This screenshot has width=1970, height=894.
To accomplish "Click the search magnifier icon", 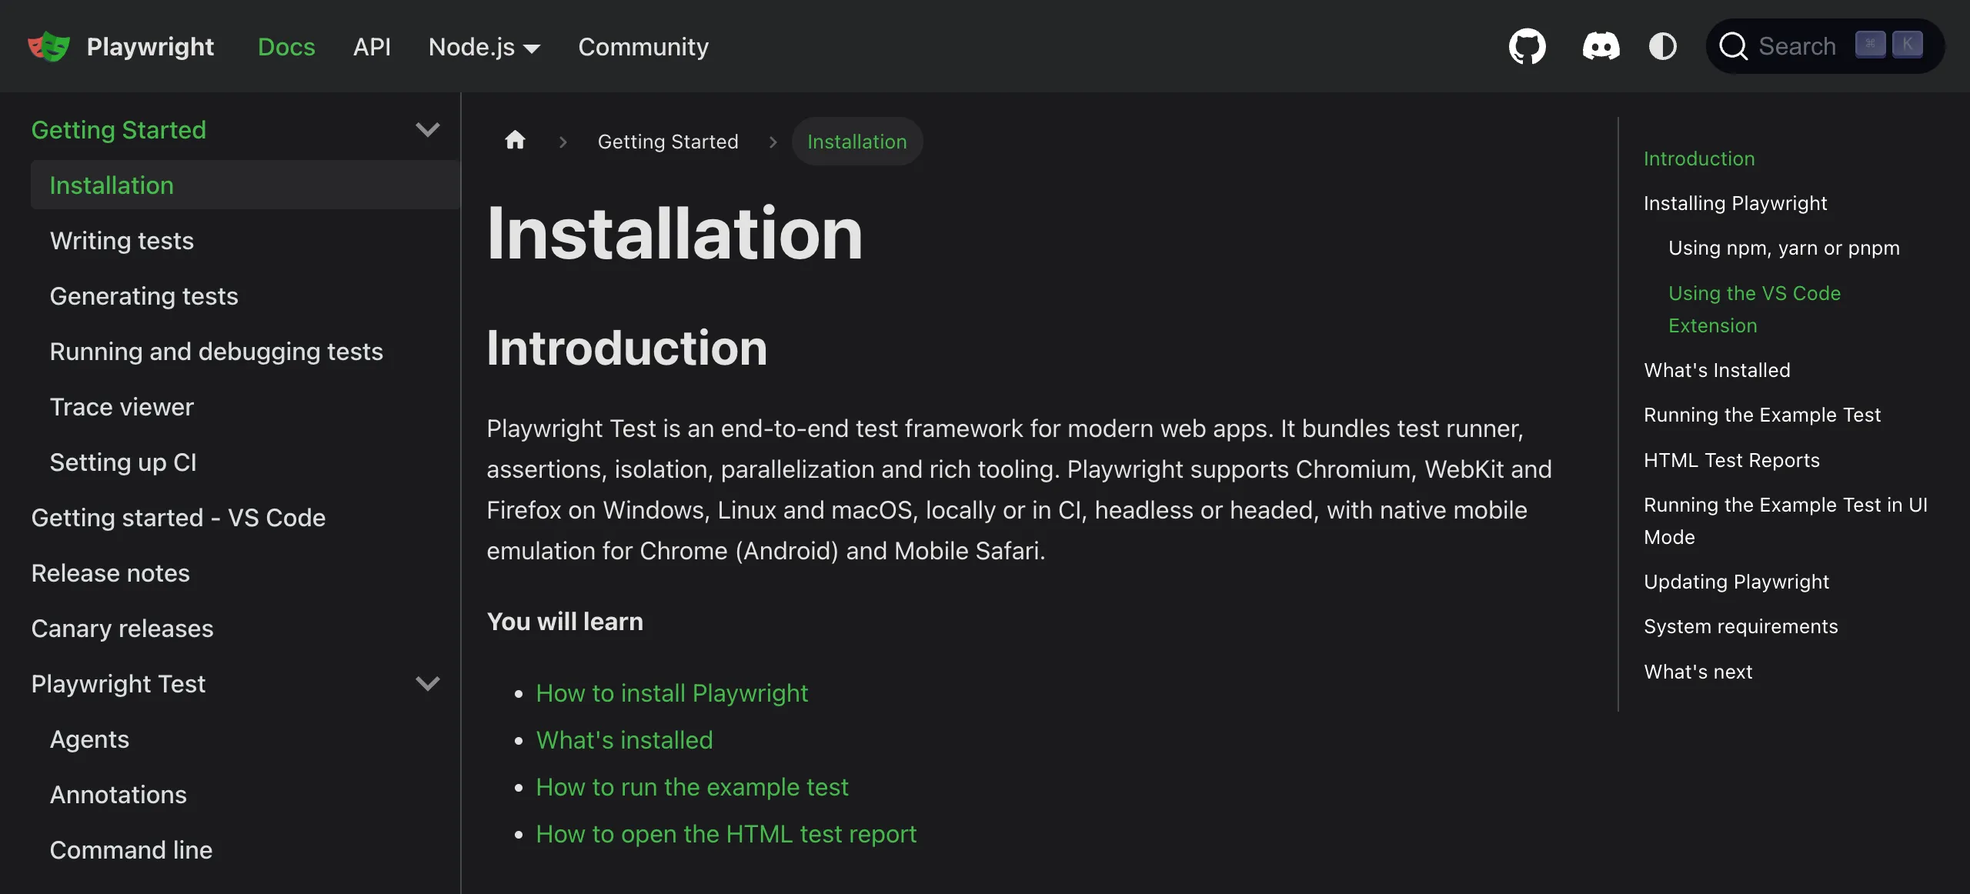I will pos(1733,46).
